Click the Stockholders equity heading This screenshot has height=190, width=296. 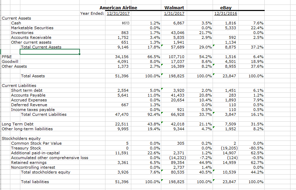[21, 138]
